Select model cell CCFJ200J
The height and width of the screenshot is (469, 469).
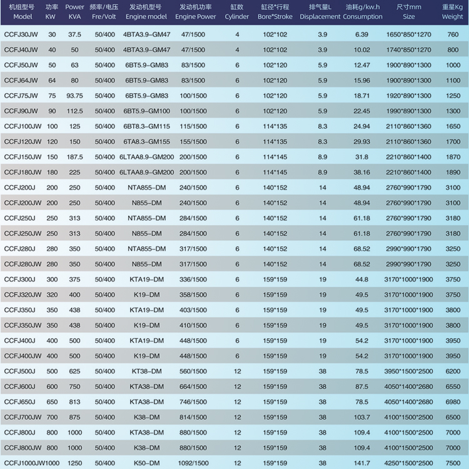[x=20, y=188]
